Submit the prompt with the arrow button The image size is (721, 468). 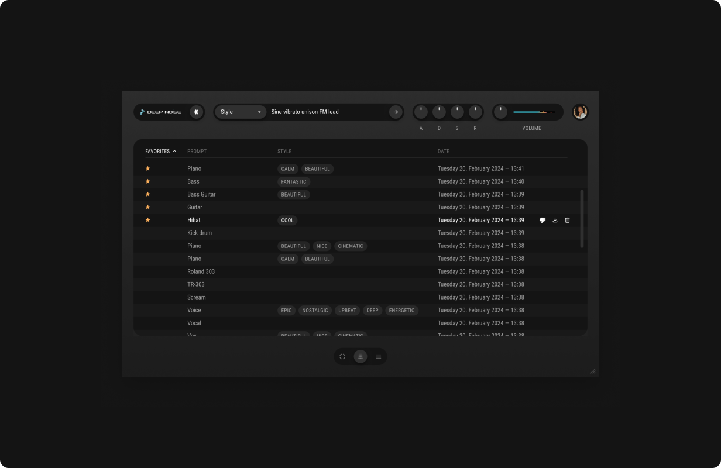tap(396, 112)
